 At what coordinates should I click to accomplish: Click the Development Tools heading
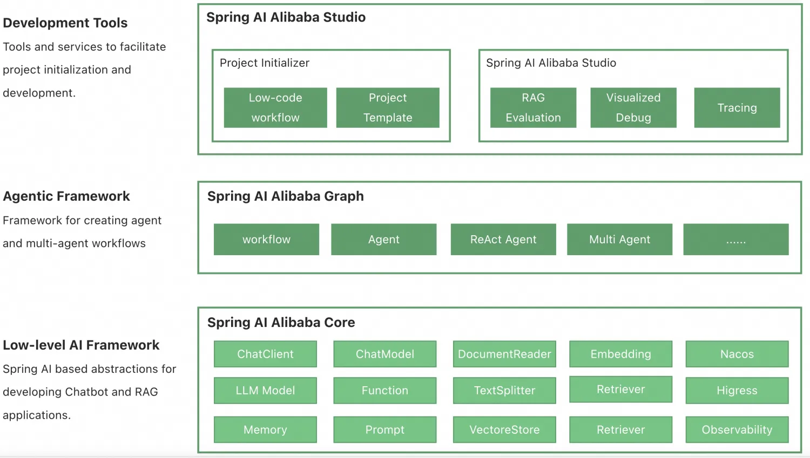point(65,23)
